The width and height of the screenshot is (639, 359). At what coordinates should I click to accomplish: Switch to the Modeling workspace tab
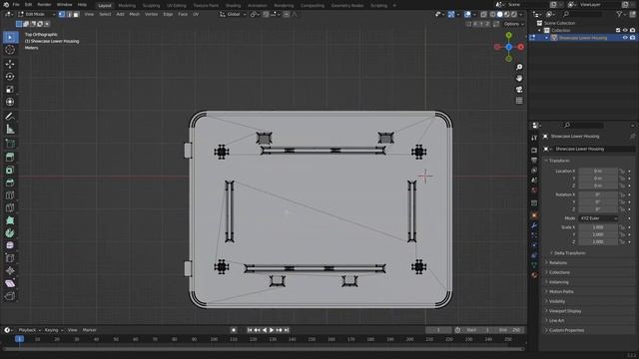(x=127, y=6)
